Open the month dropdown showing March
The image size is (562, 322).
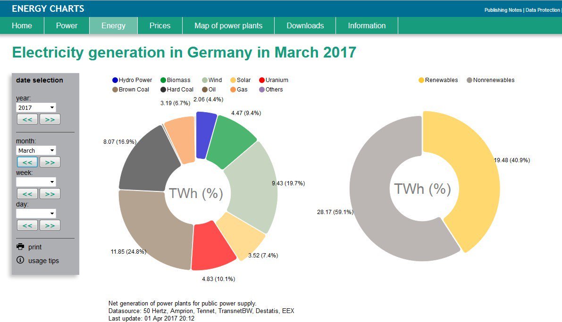coord(36,150)
